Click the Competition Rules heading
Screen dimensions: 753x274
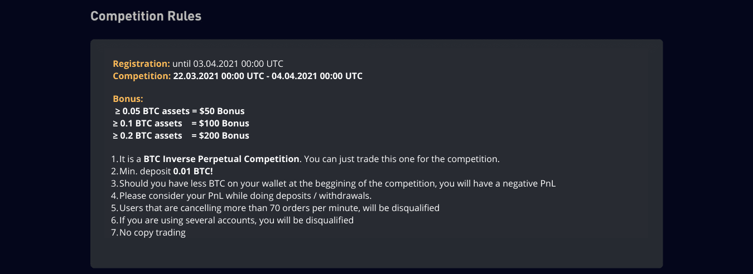pos(146,16)
